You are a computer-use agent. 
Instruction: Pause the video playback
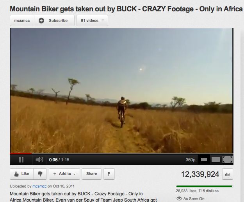21,160
